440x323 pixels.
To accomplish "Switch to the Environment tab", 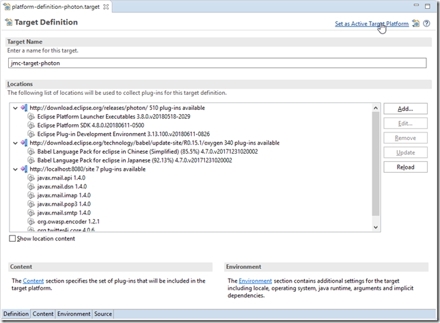I will 74,313.
